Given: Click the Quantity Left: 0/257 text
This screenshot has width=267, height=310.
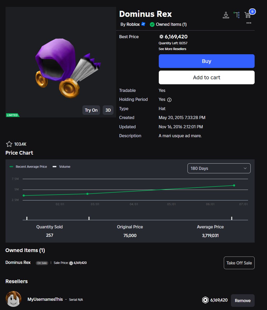Looking at the screenshot, I should (173, 43).
